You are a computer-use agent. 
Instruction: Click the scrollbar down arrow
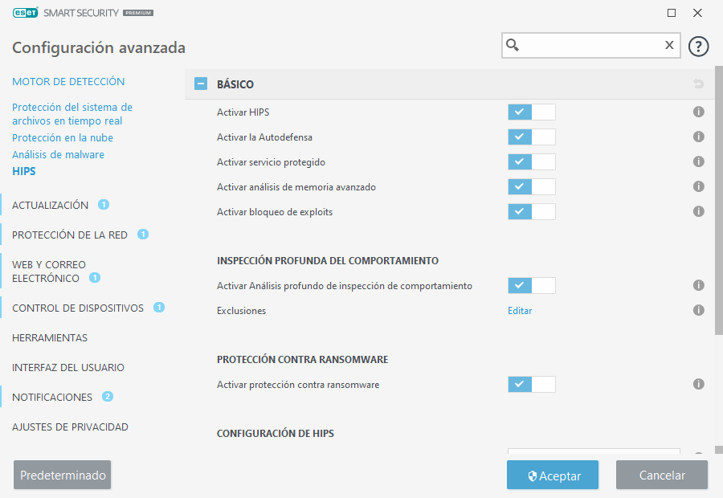coord(719,450)
